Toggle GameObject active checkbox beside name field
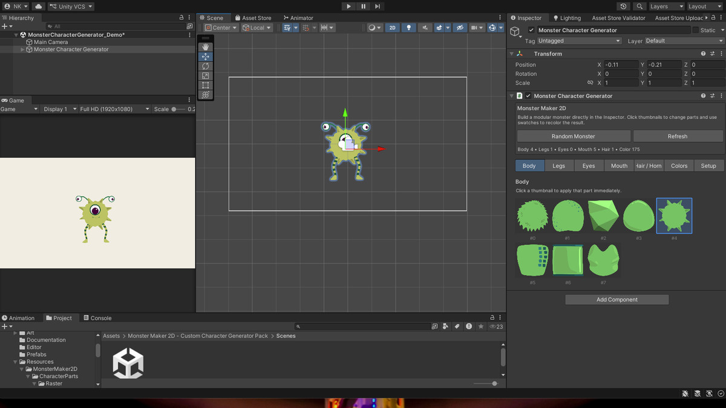The width and height of the screenshot is (726, 408). click(x=531, y=30)
